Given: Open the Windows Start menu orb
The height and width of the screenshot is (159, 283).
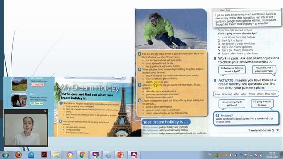Looking at the screenshot, I should [6, 155].
